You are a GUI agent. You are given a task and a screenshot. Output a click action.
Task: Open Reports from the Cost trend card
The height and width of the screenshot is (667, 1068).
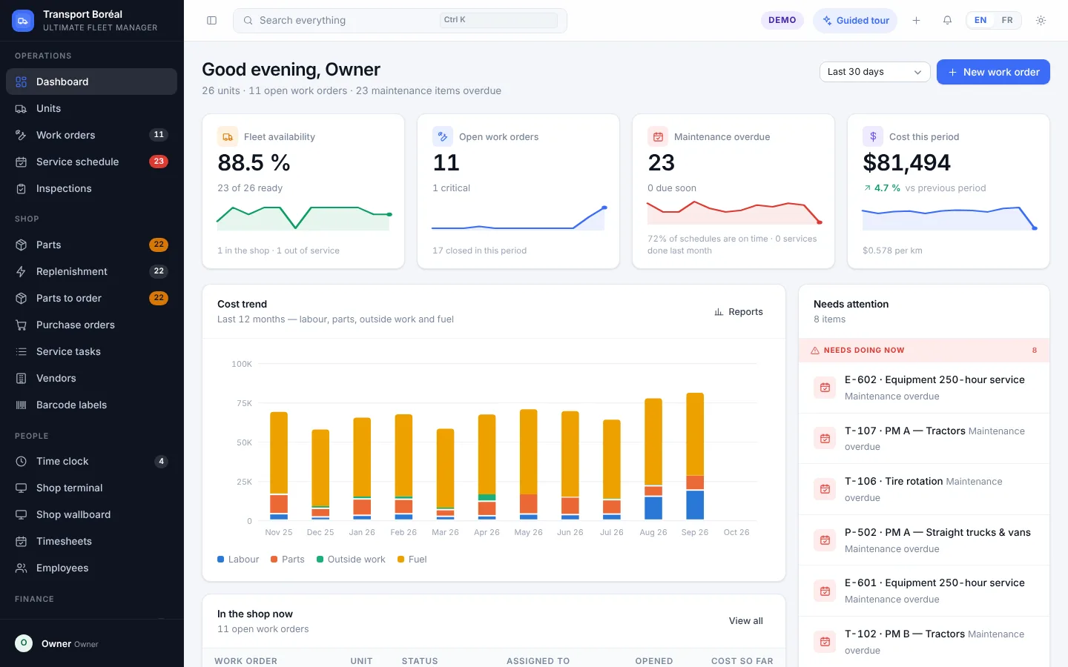click(739, 312)
